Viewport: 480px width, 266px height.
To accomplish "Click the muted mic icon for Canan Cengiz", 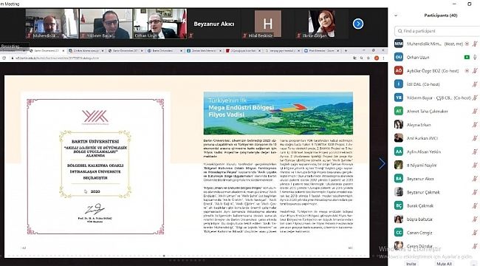I will click(475, 233).
